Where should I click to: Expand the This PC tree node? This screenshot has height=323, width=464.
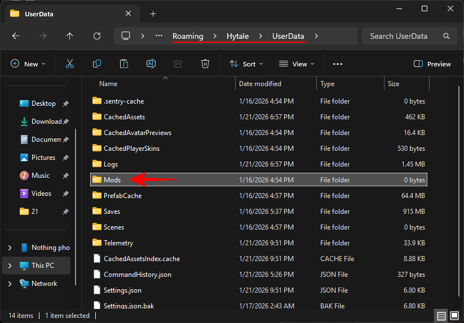click(10, 266)
